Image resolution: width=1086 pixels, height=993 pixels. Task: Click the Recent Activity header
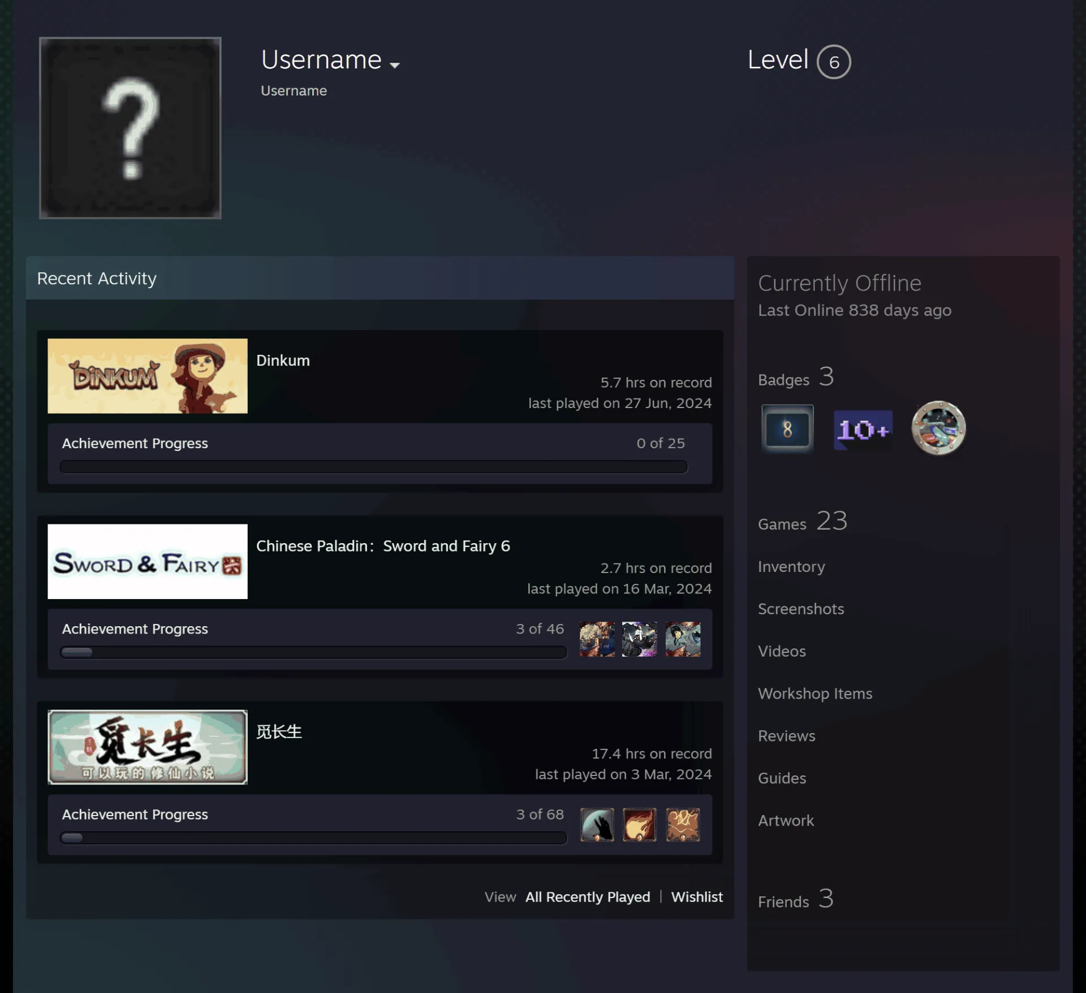pos(380,278)
